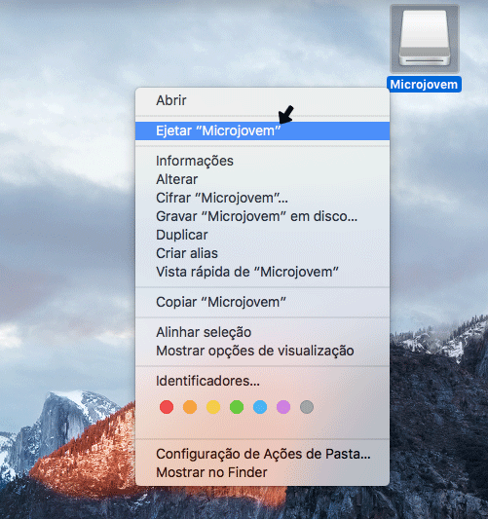Open Vista rápida de "Microjovem"
This screenshot has height=519, width=488.
262,272
